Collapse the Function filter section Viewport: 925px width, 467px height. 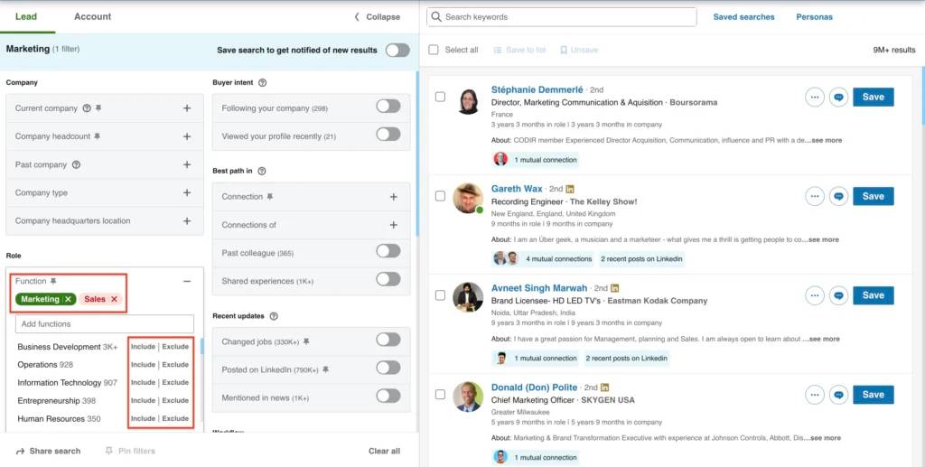pyautogui.click(x=187, y=281)
